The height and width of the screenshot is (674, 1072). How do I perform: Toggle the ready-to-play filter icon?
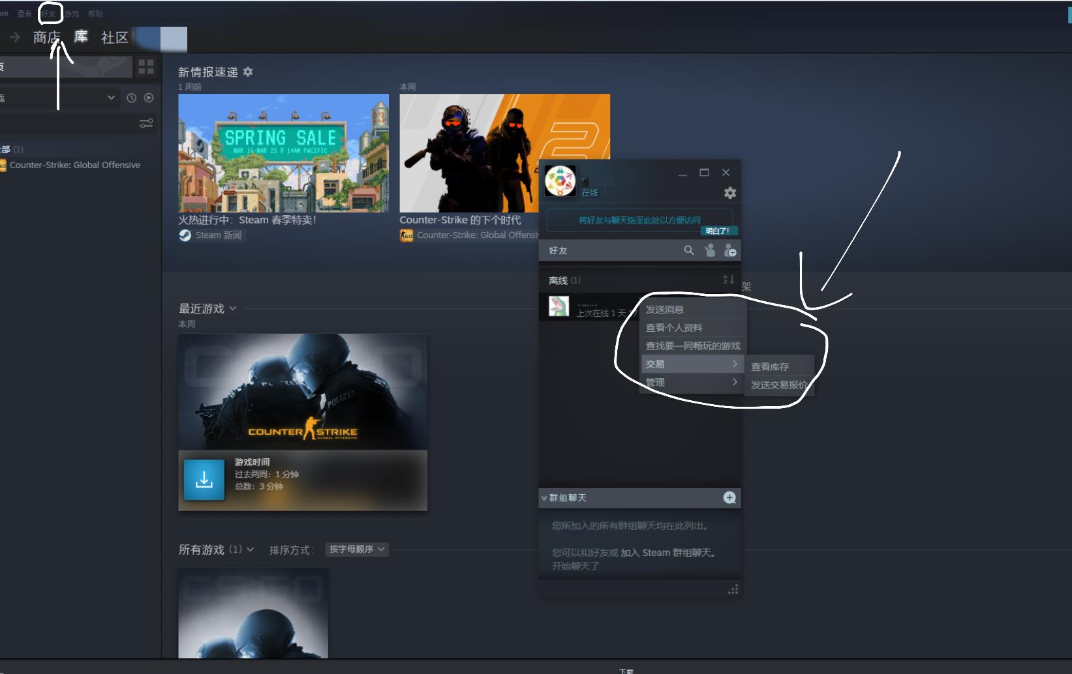[x=149, y=98]
